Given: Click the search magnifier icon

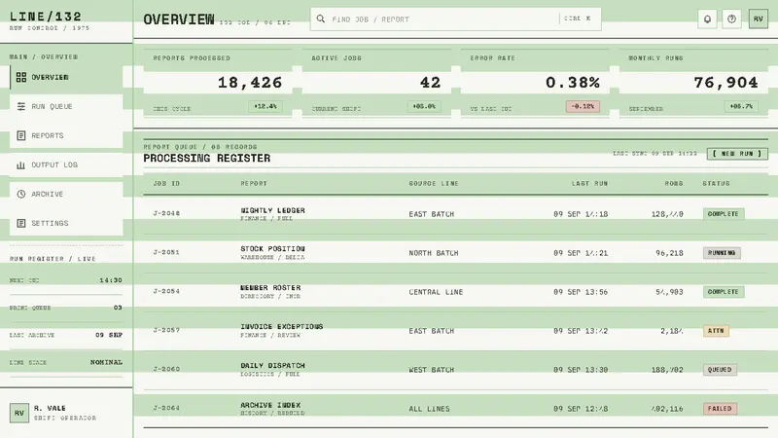Looking at the screenshot, I should coord(321,18).
